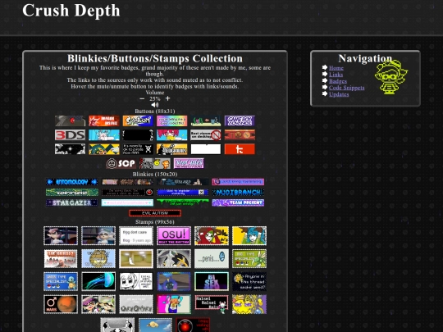
Task: Click the osu! stamp
Action: pos(174,236)
